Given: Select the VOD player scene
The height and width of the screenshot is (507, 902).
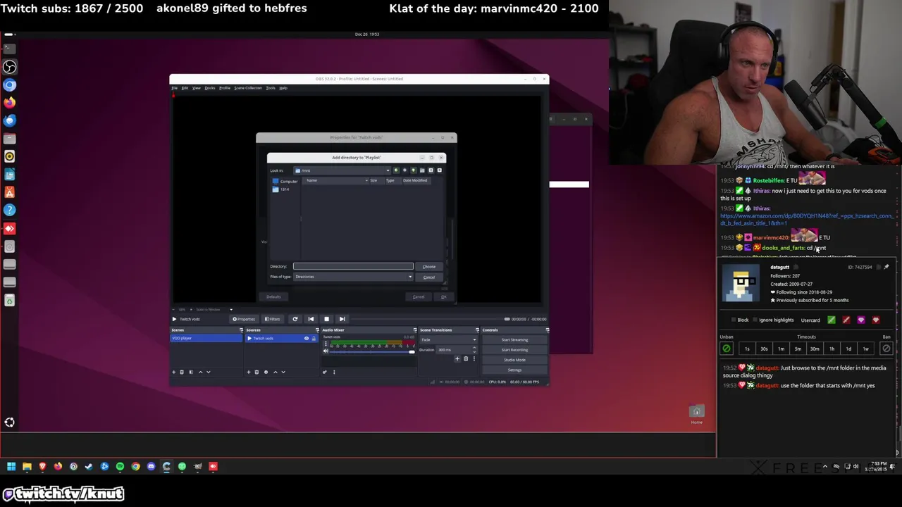Looking at the screenshot, I should 206,338.
